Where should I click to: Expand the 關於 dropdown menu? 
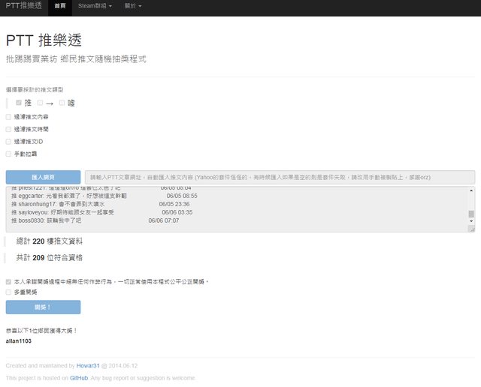click(132, 6)
